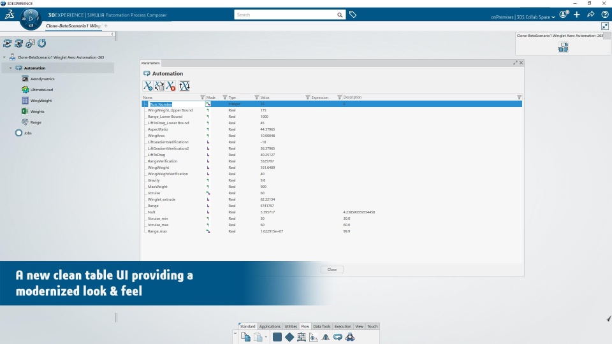
Task: Select the LiftToDrag parameter row
Action: [331, 155]
